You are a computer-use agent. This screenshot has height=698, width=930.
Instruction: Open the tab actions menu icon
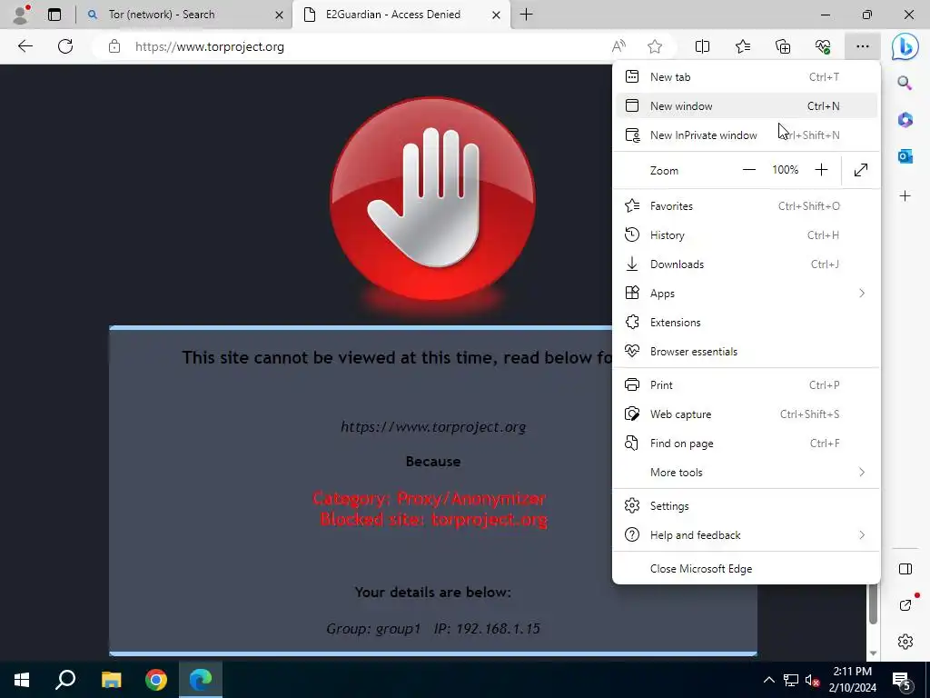[54, 15]
